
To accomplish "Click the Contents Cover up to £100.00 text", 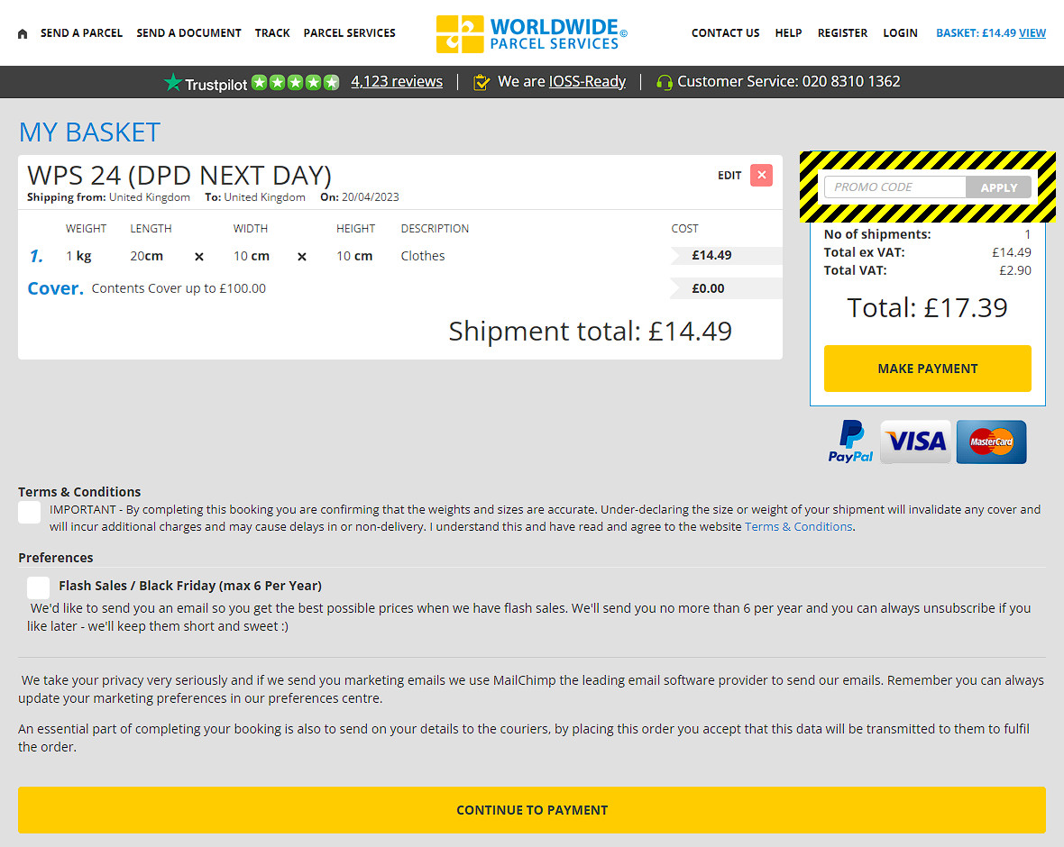I will pos(179,288).
